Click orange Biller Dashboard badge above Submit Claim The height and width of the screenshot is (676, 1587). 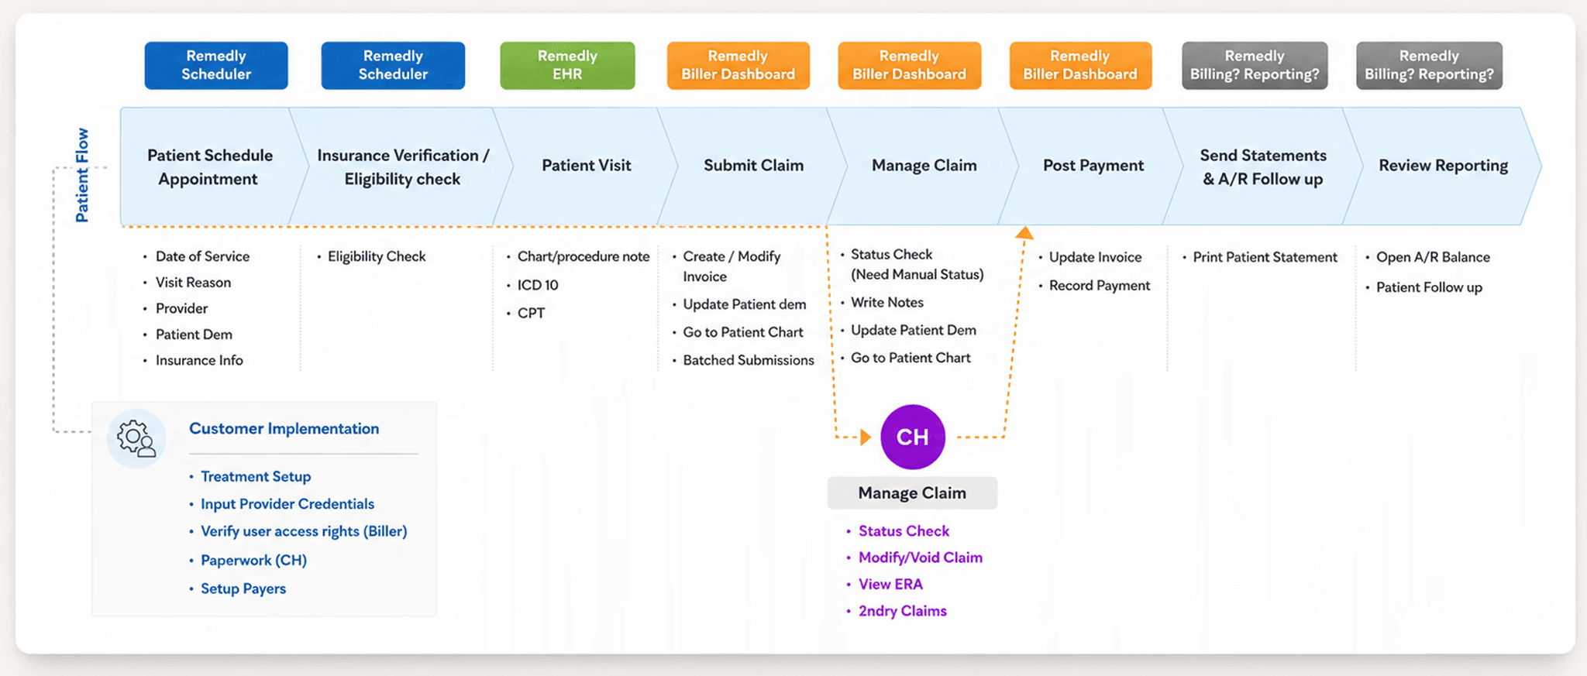(x=738, y=65)
